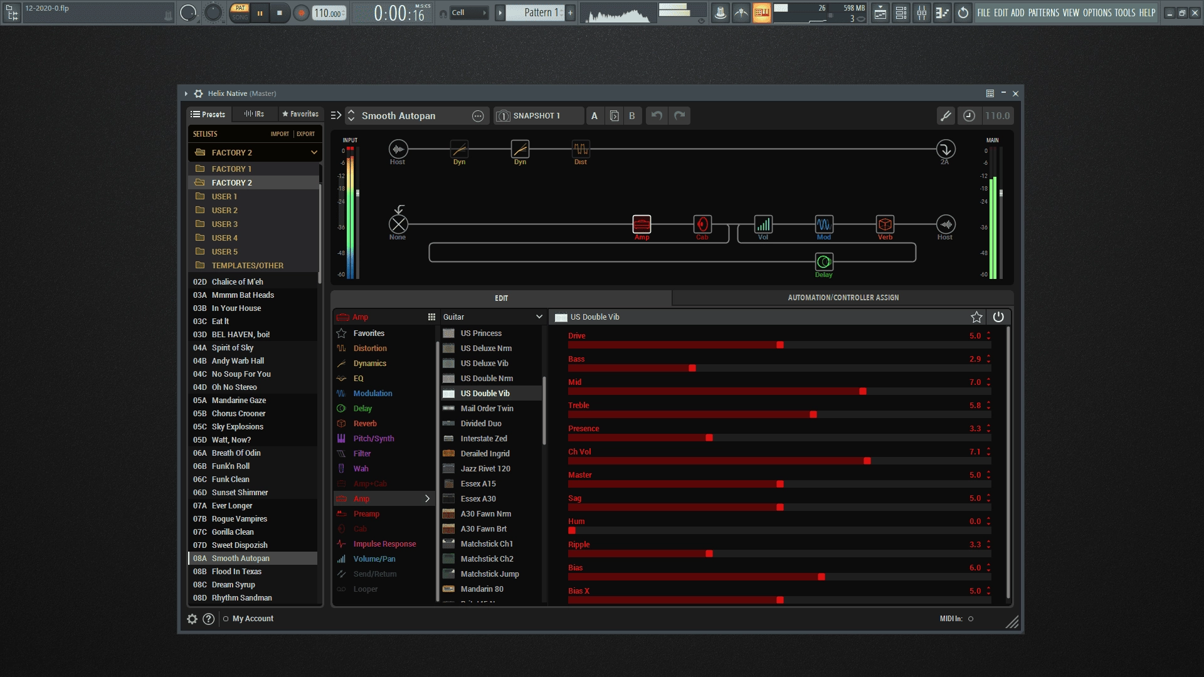
Task: Select the Vol block in signal chain
Action: click(x=763, y=224)
